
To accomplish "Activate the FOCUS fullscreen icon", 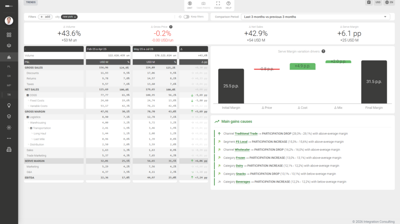I will coord(218,5).
